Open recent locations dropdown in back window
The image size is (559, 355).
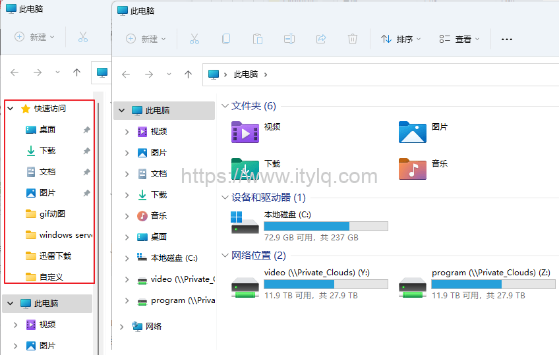click(x=57, y=72)
